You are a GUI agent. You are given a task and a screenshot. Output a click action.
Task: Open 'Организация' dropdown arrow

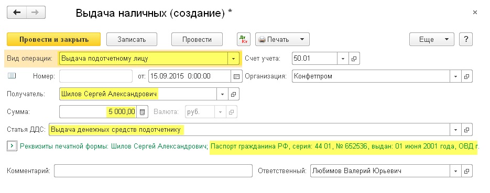455,76
